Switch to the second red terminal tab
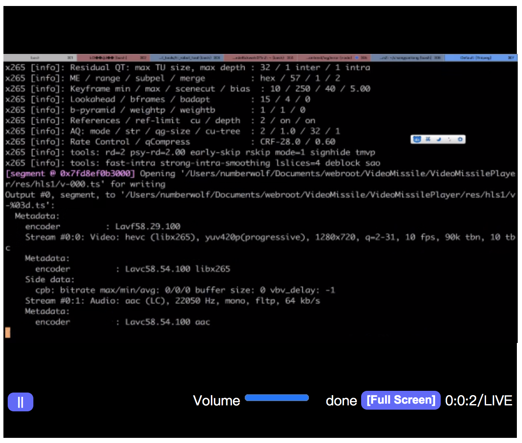 [113, 58]
